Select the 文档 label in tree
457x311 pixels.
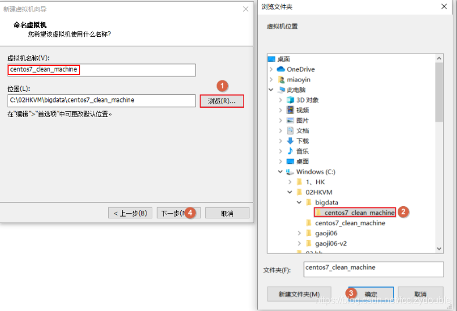pyautogui.click(x=302, y=130)
